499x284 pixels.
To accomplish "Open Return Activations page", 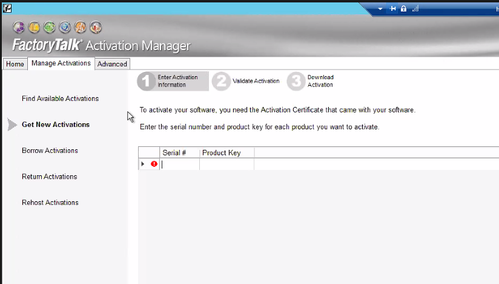I will click(49, 176).
